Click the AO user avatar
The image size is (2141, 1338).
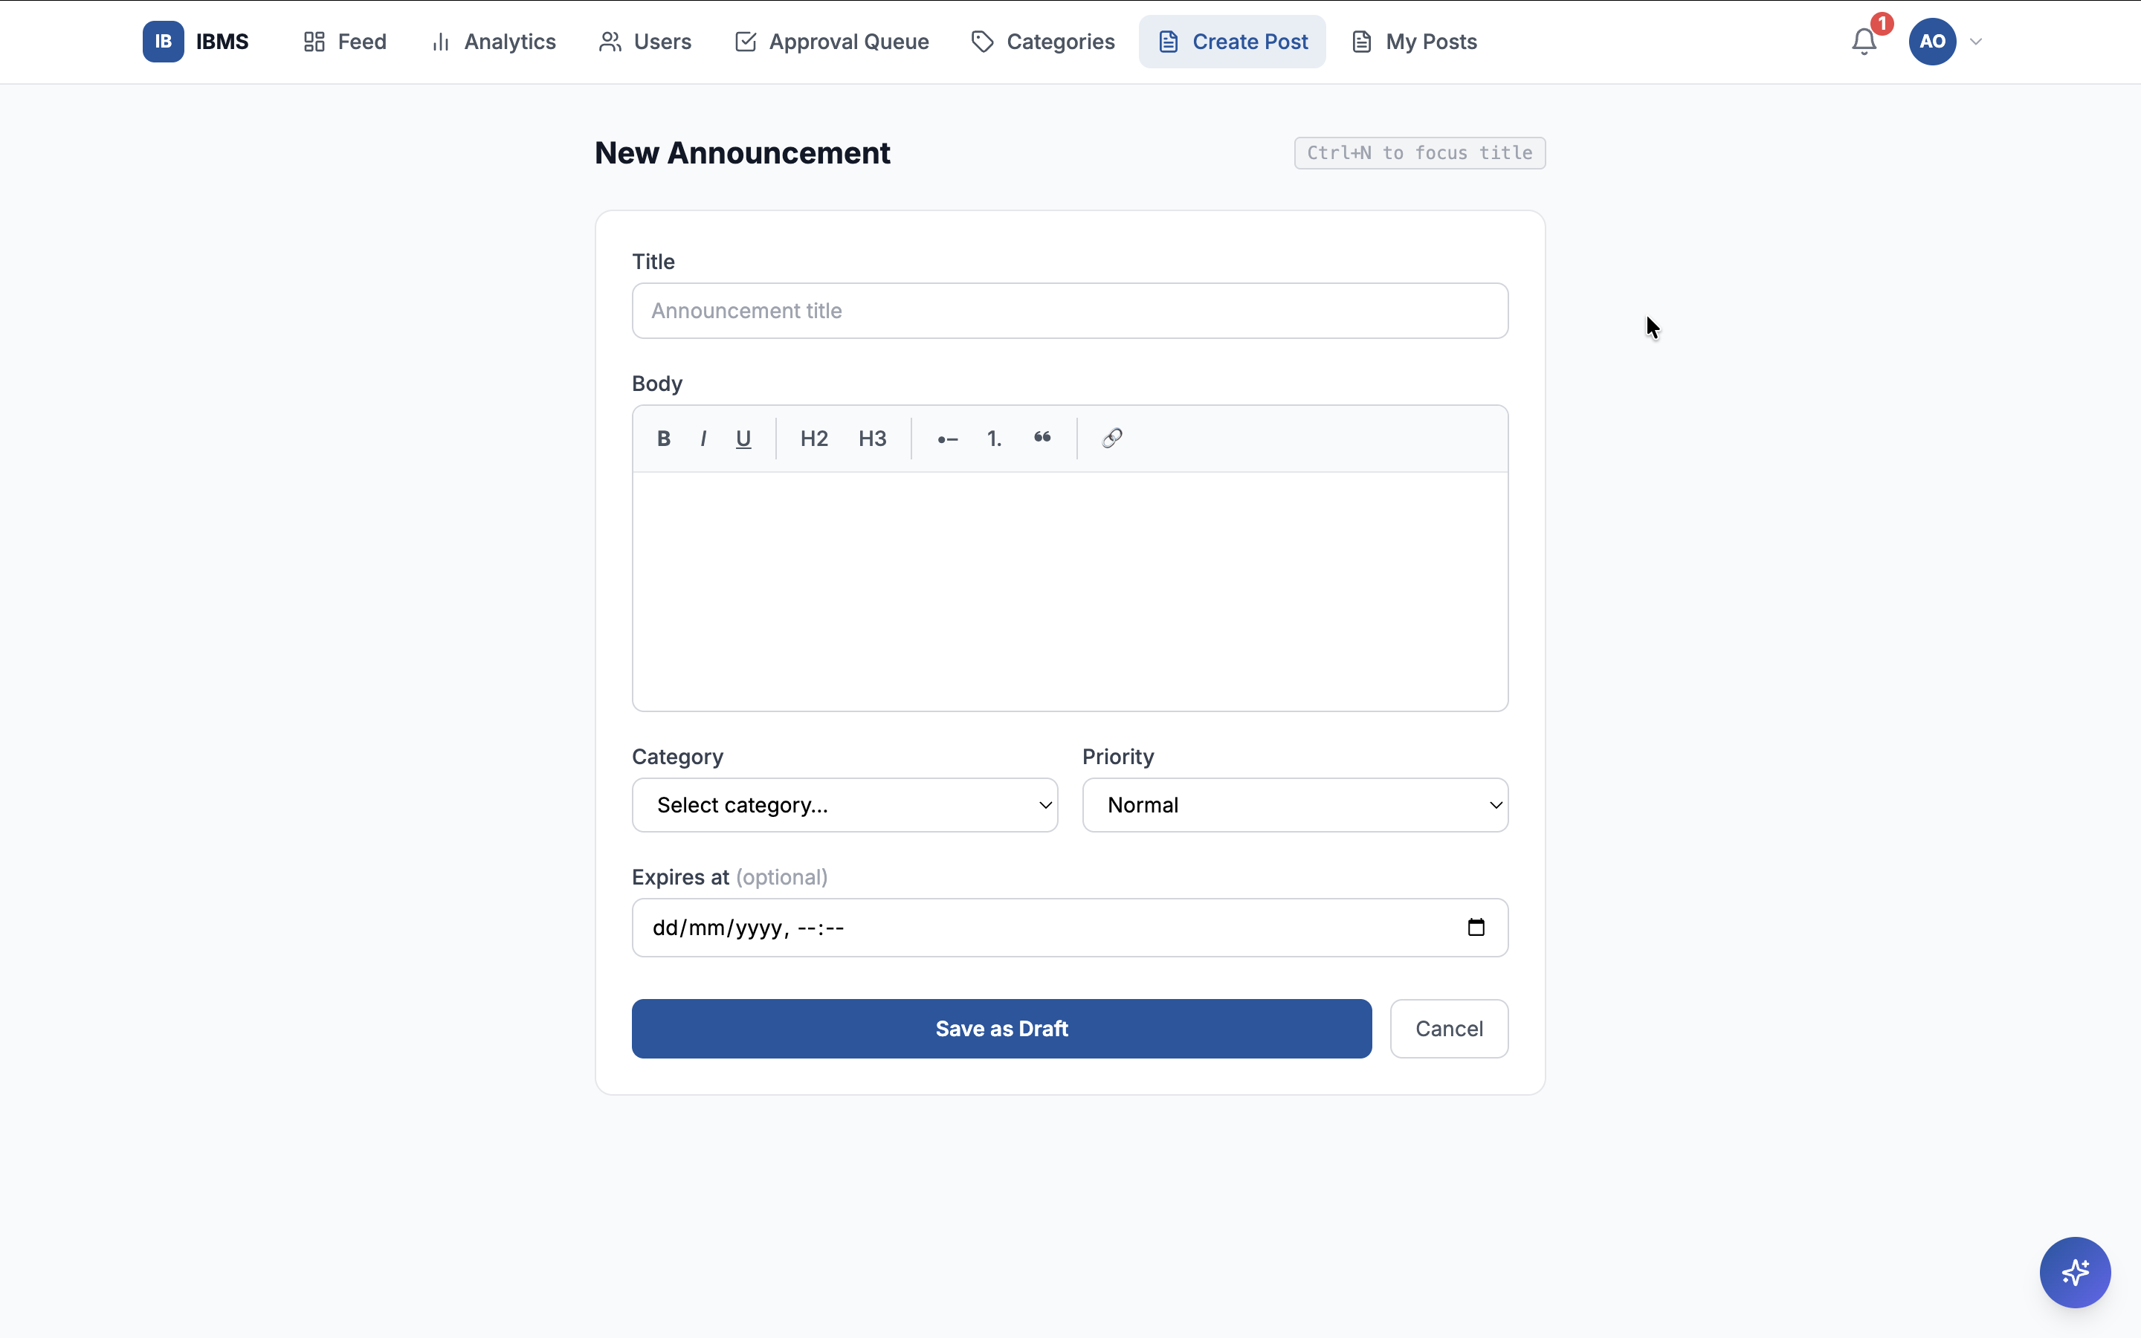coord(1932,42)
